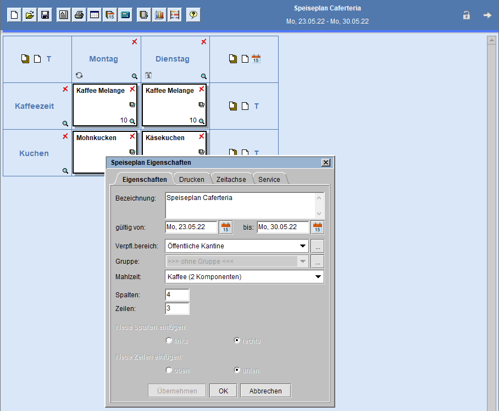Click the refresh icon under Montag

point(79,75)
